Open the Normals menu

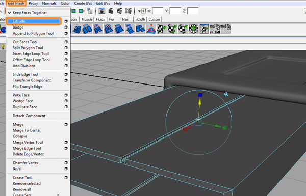click(x=49, y=4)
